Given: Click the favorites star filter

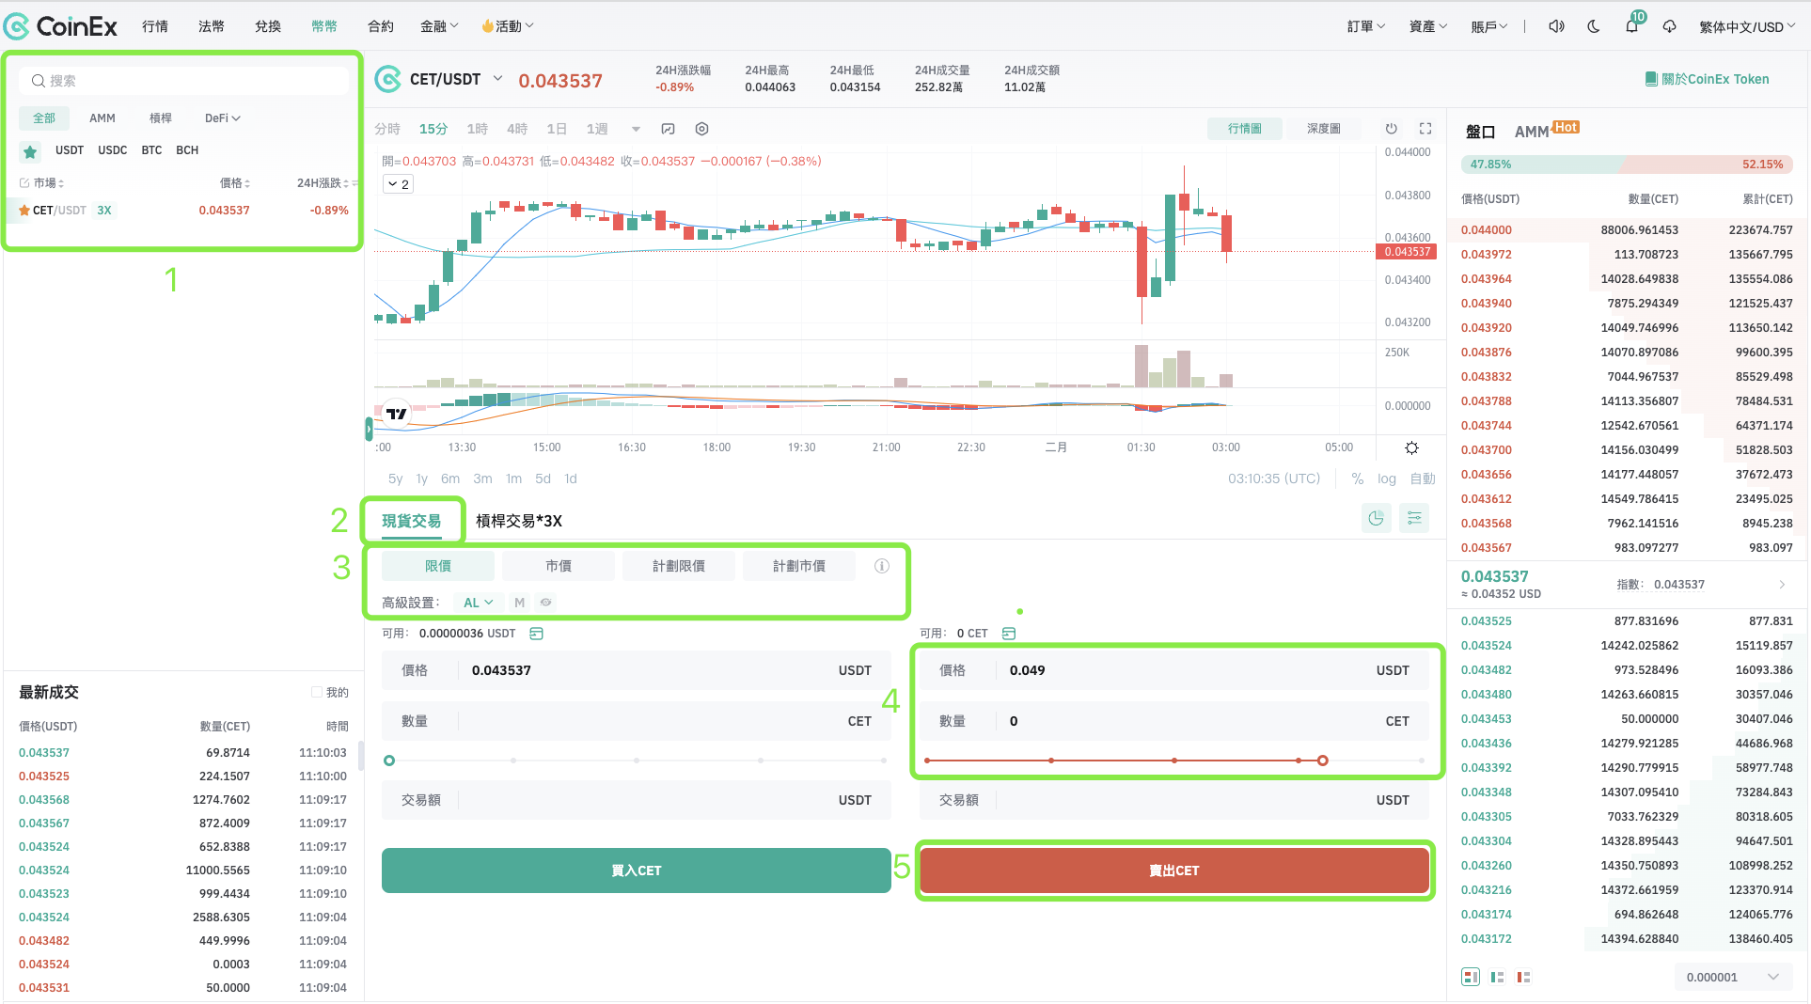Looking at the screenshot, I should [x=30, y=151].
